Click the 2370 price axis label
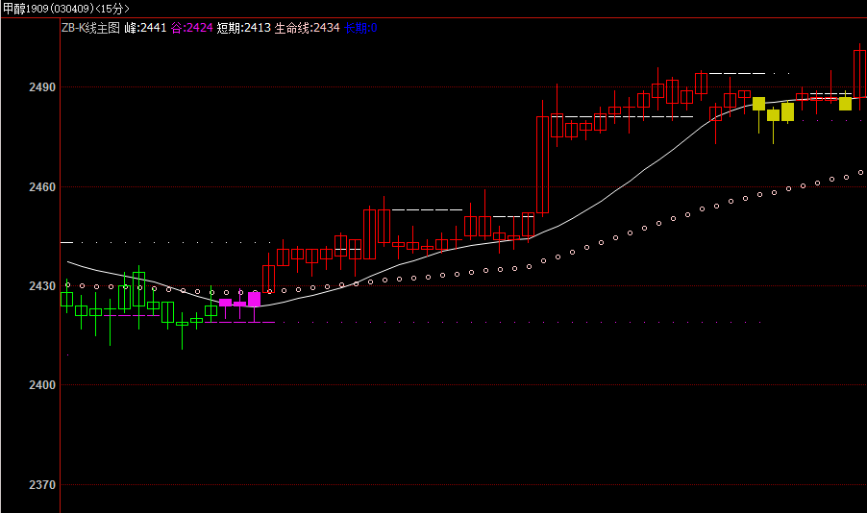This screenshot has width=867, height=513. click(42, 485)
